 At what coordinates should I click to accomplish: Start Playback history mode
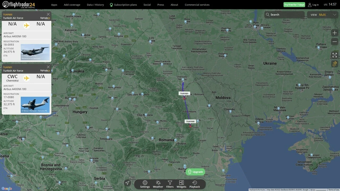click(194, 184)
